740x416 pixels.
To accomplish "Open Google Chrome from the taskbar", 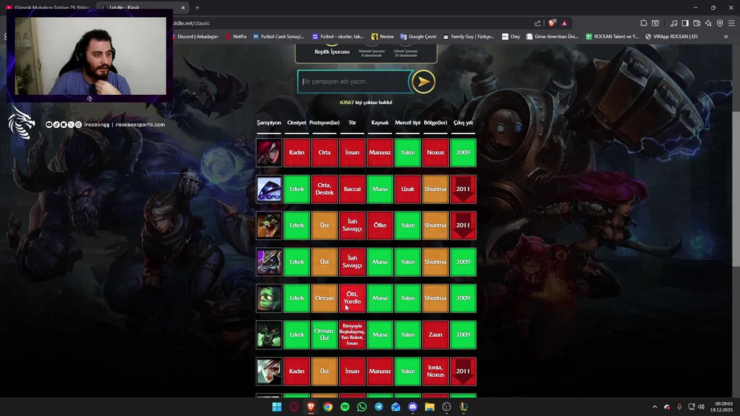I will click(328, 407).
